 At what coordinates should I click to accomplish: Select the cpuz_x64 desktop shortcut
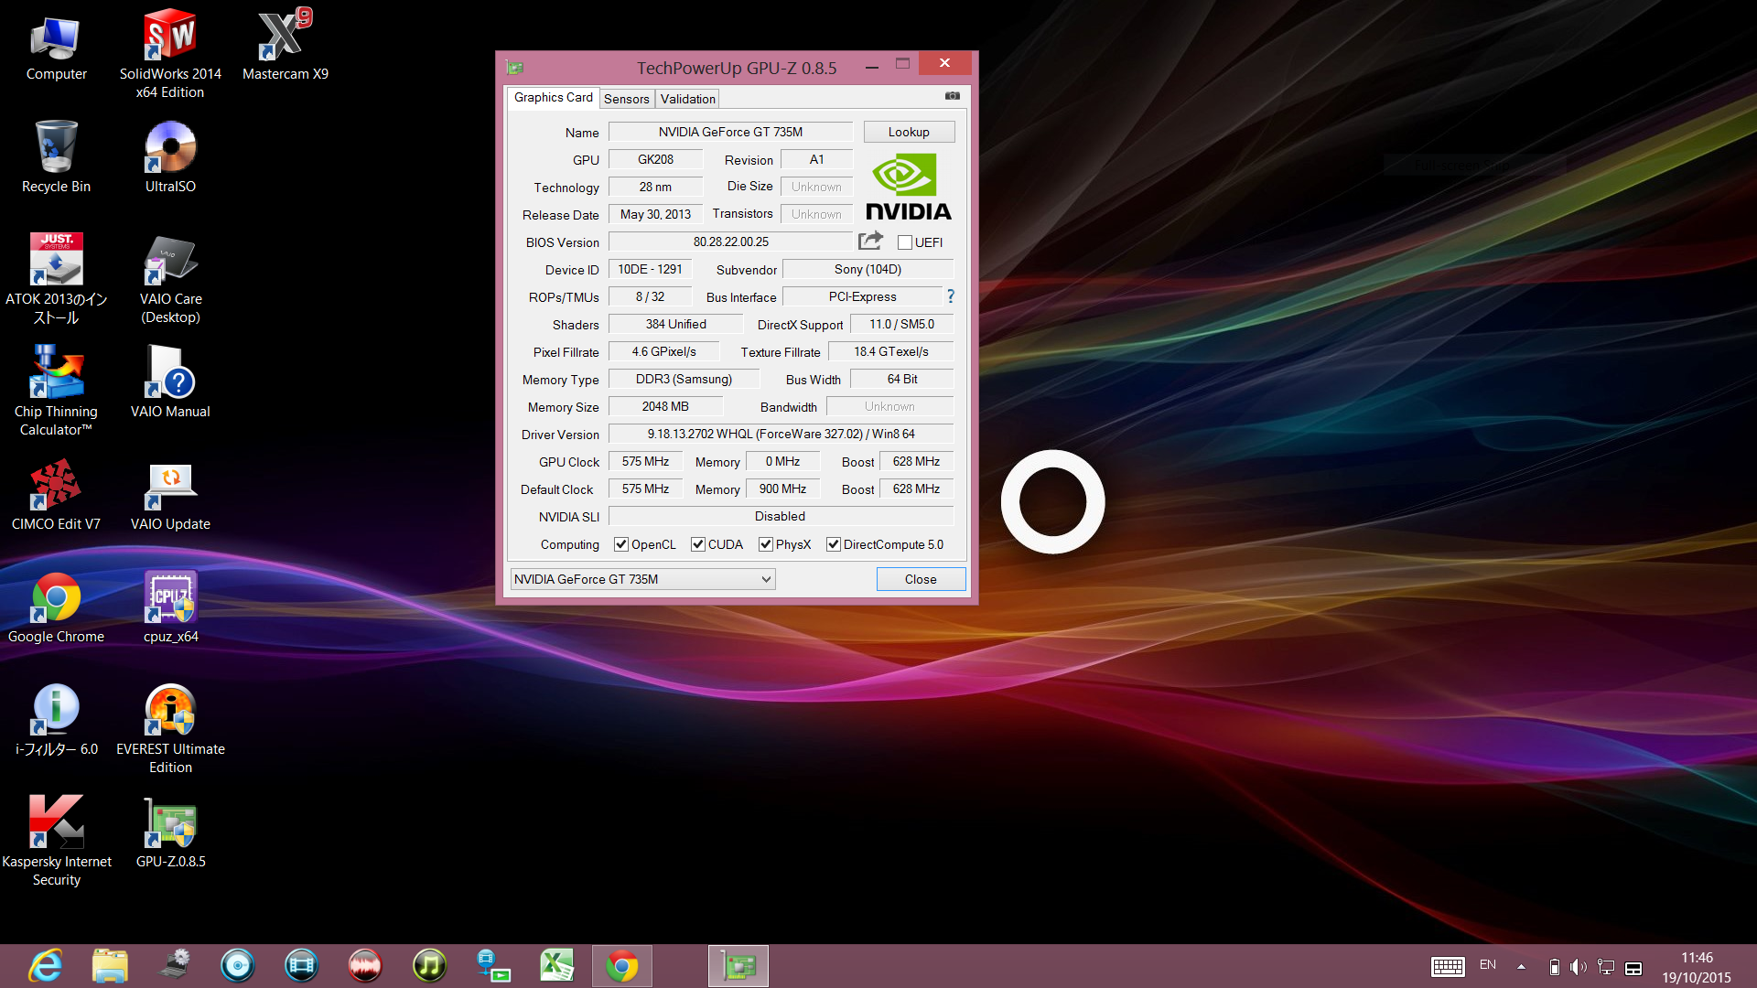coord(170,607)
